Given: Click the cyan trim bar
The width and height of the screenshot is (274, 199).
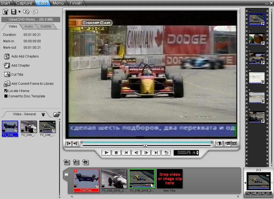Looking at the screenshot, I should (146, 142).
